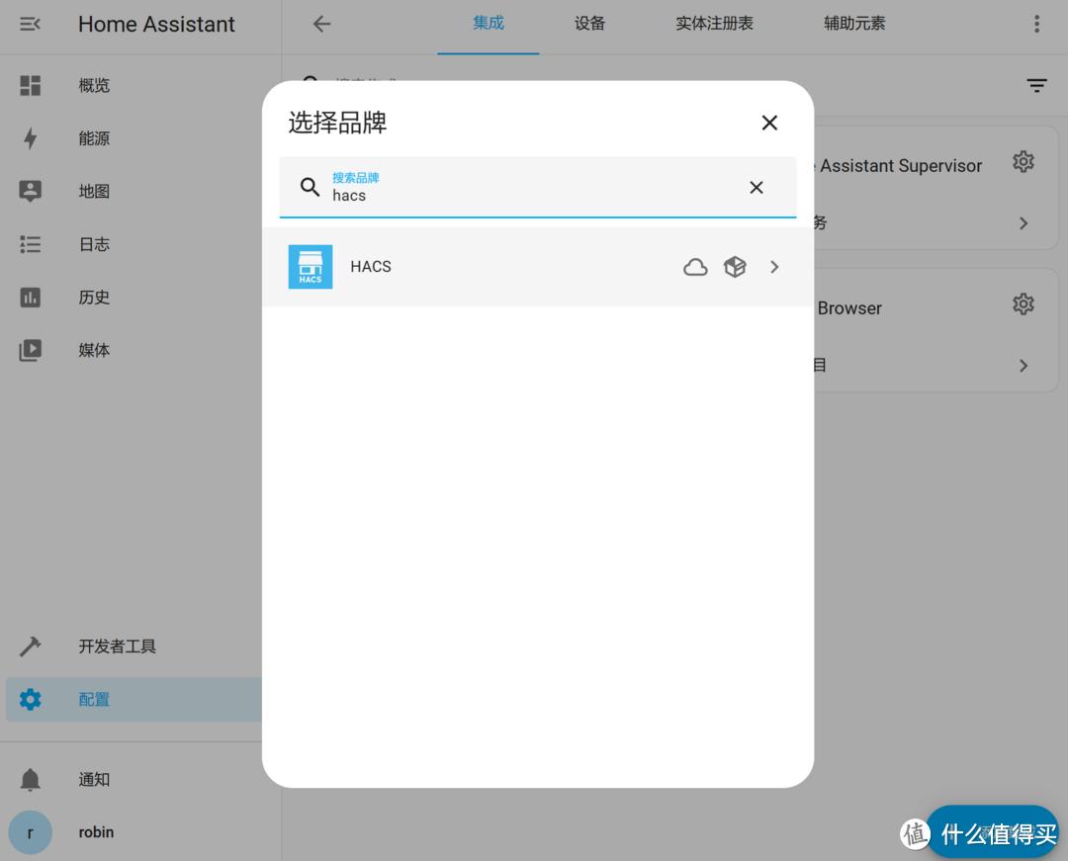Screen dimensions: 1068x861
Task: Expand the HACS integration row chevron
Action: pos(774,267)
